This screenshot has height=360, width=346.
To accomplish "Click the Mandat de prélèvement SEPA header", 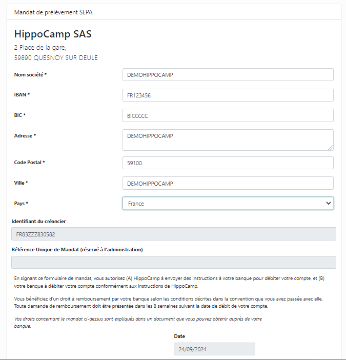I will point(54,12).
